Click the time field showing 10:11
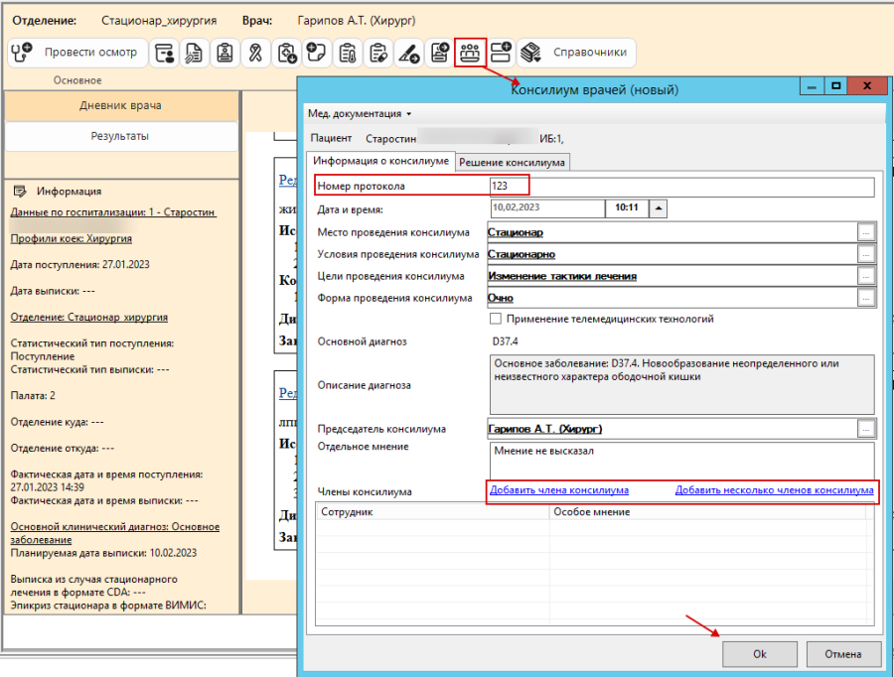 pyautogui.click(x=627, y=208)
